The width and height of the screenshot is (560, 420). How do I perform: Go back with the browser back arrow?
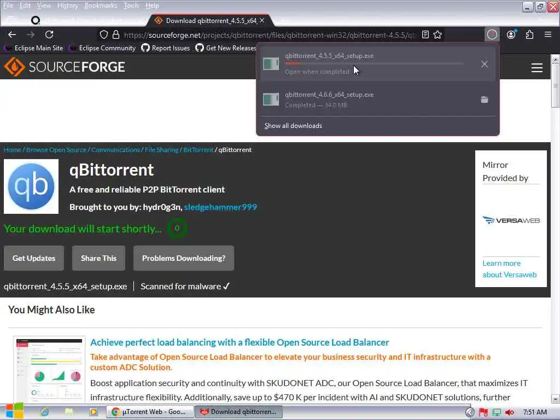(12, 34)
